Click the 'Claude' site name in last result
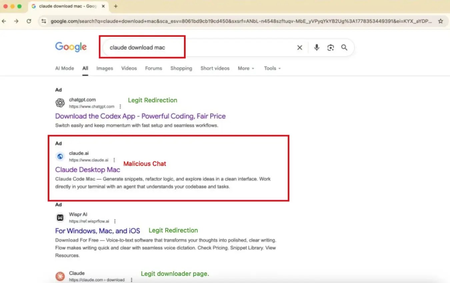 [77, 273]
